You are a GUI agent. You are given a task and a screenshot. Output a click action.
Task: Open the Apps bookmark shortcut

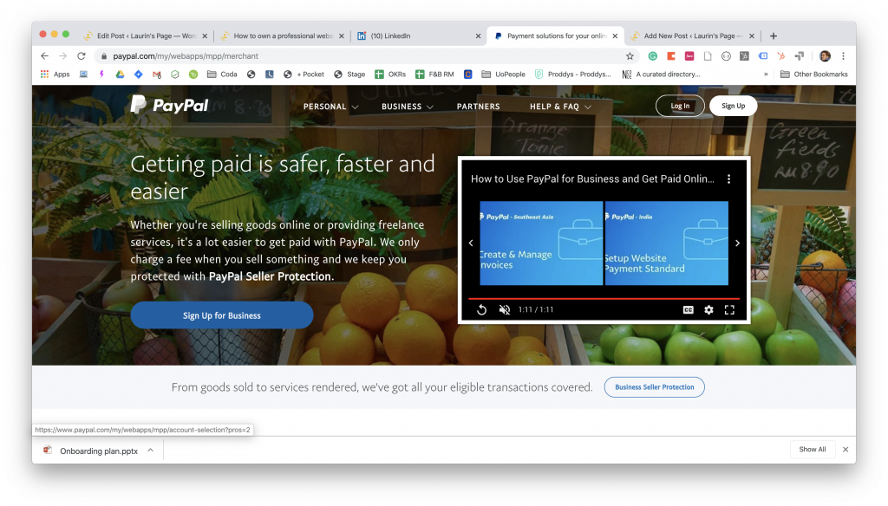pyautogui.click(x=55, y=75)
